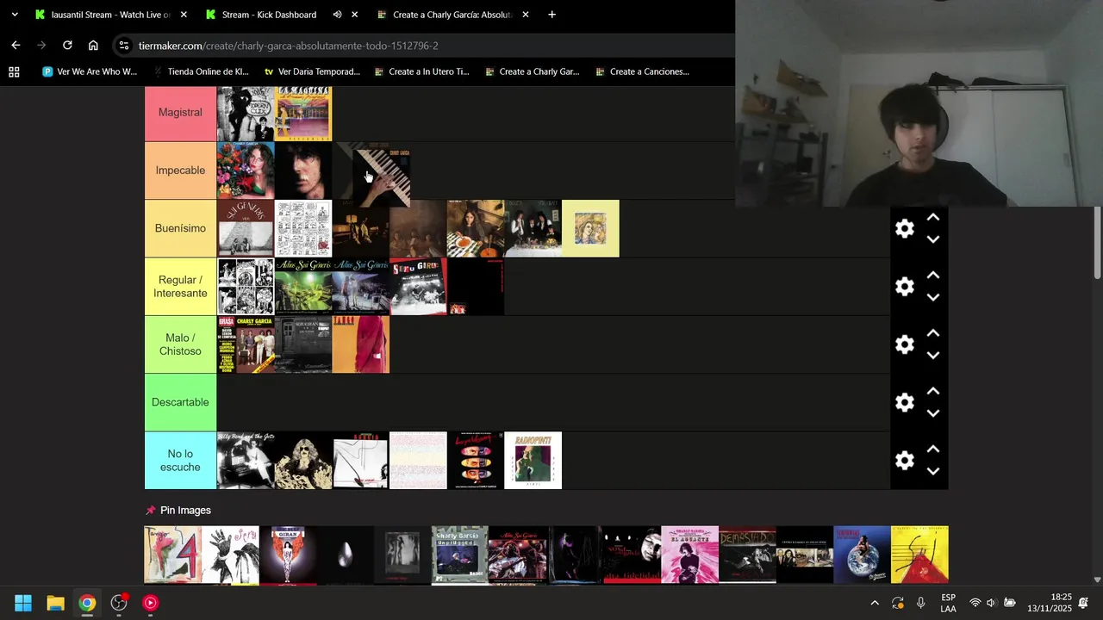1103x620 pixels.
Task: Move Descartable tier down
Action: coord(932,412)
